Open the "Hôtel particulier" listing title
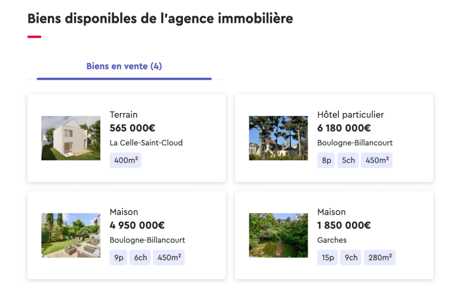Screen dimensions: 459x302 click(350, 114)
